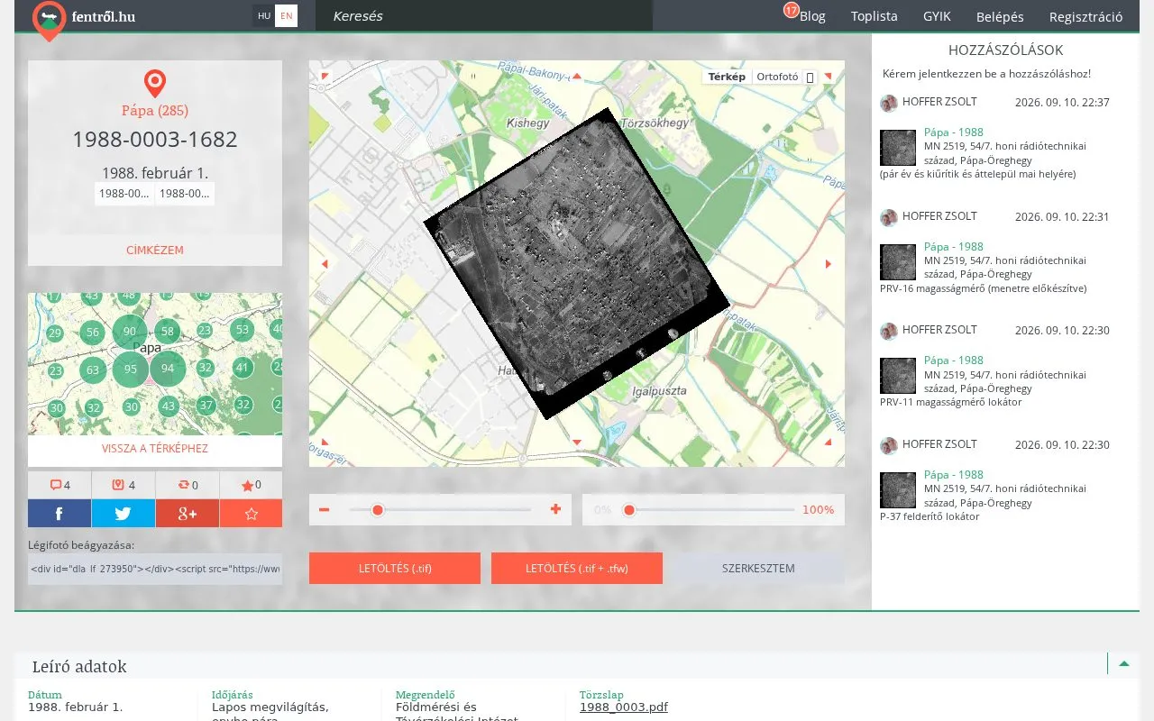Pan the map right with the red arrow
Image resolution: width=1154 pixels, height=721 pixels.
[829, 264]
